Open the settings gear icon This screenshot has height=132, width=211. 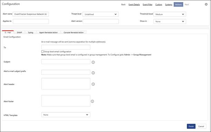[x=206, y=4]
